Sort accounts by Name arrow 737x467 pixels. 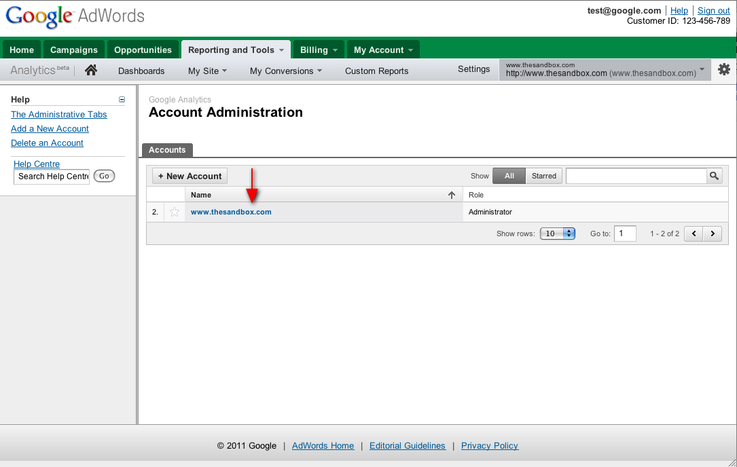pos(452,195)
